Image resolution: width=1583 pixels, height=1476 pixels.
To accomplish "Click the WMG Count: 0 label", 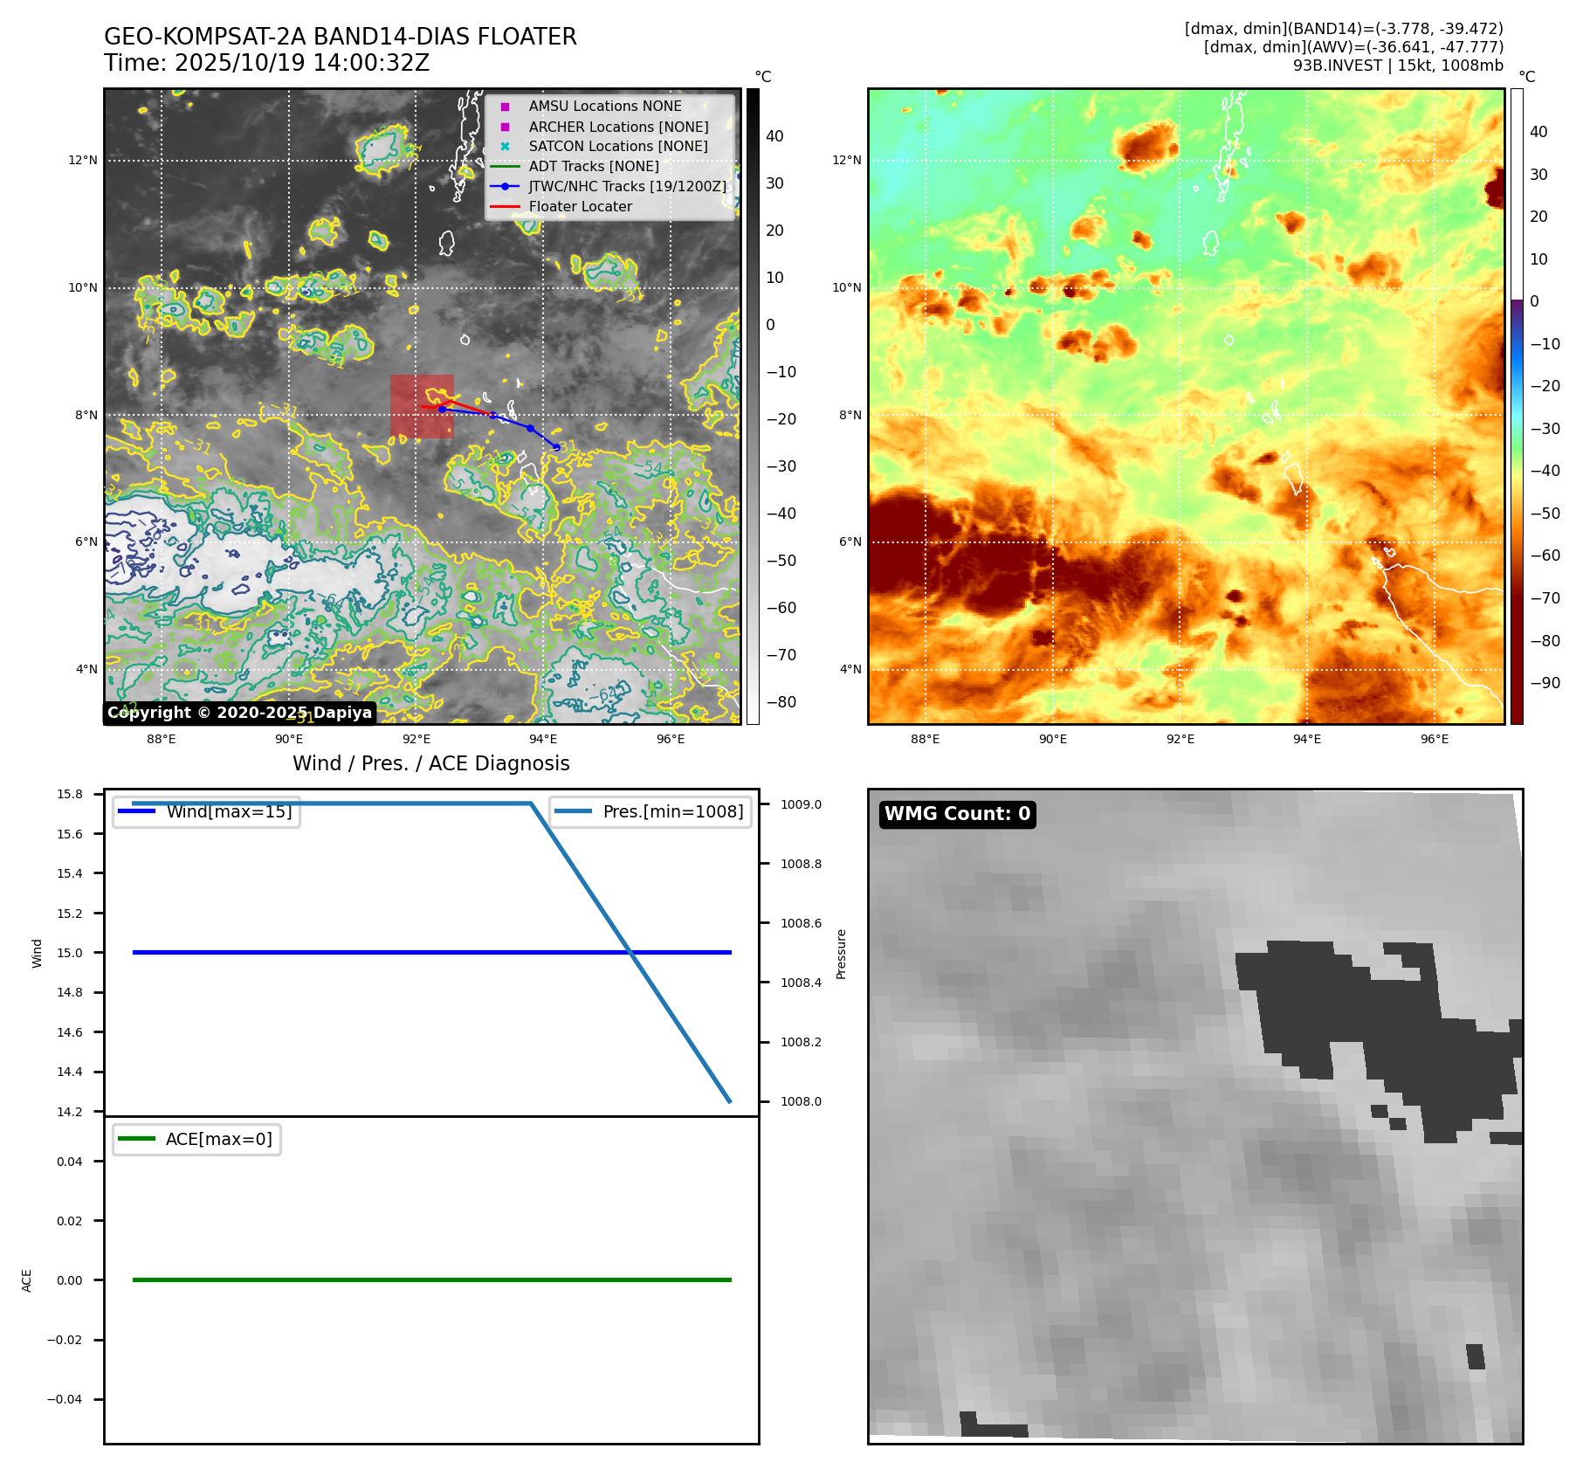I will pyautogui.click(x=957, y=814).
